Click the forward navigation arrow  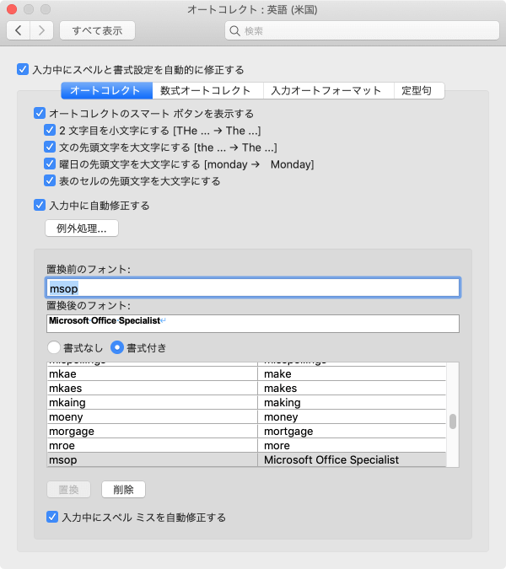tap(42, 30)
